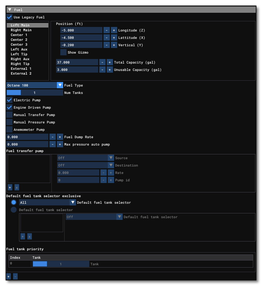
Task: Add a new fuel transfer pump entry
Action: pyautogui.click(x=10, y=187)
